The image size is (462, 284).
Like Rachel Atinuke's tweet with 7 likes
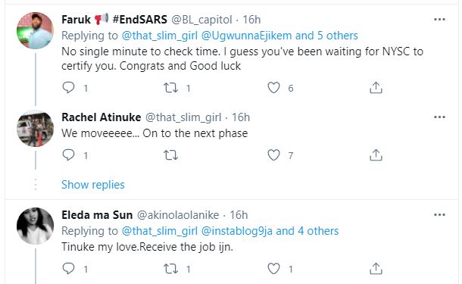pos(273,155)
